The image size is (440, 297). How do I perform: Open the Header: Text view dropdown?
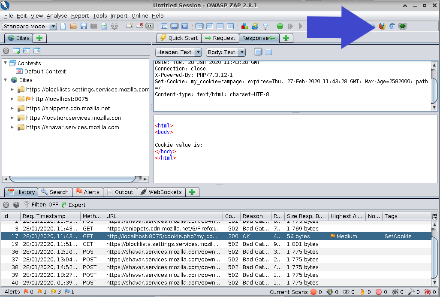[178, 52]
